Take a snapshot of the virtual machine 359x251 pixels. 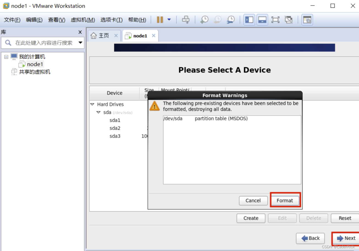[204, 20]
